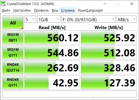
Task: Click the empty comment field at bottom
Action: pyautogui.click(x=69, y=94)
